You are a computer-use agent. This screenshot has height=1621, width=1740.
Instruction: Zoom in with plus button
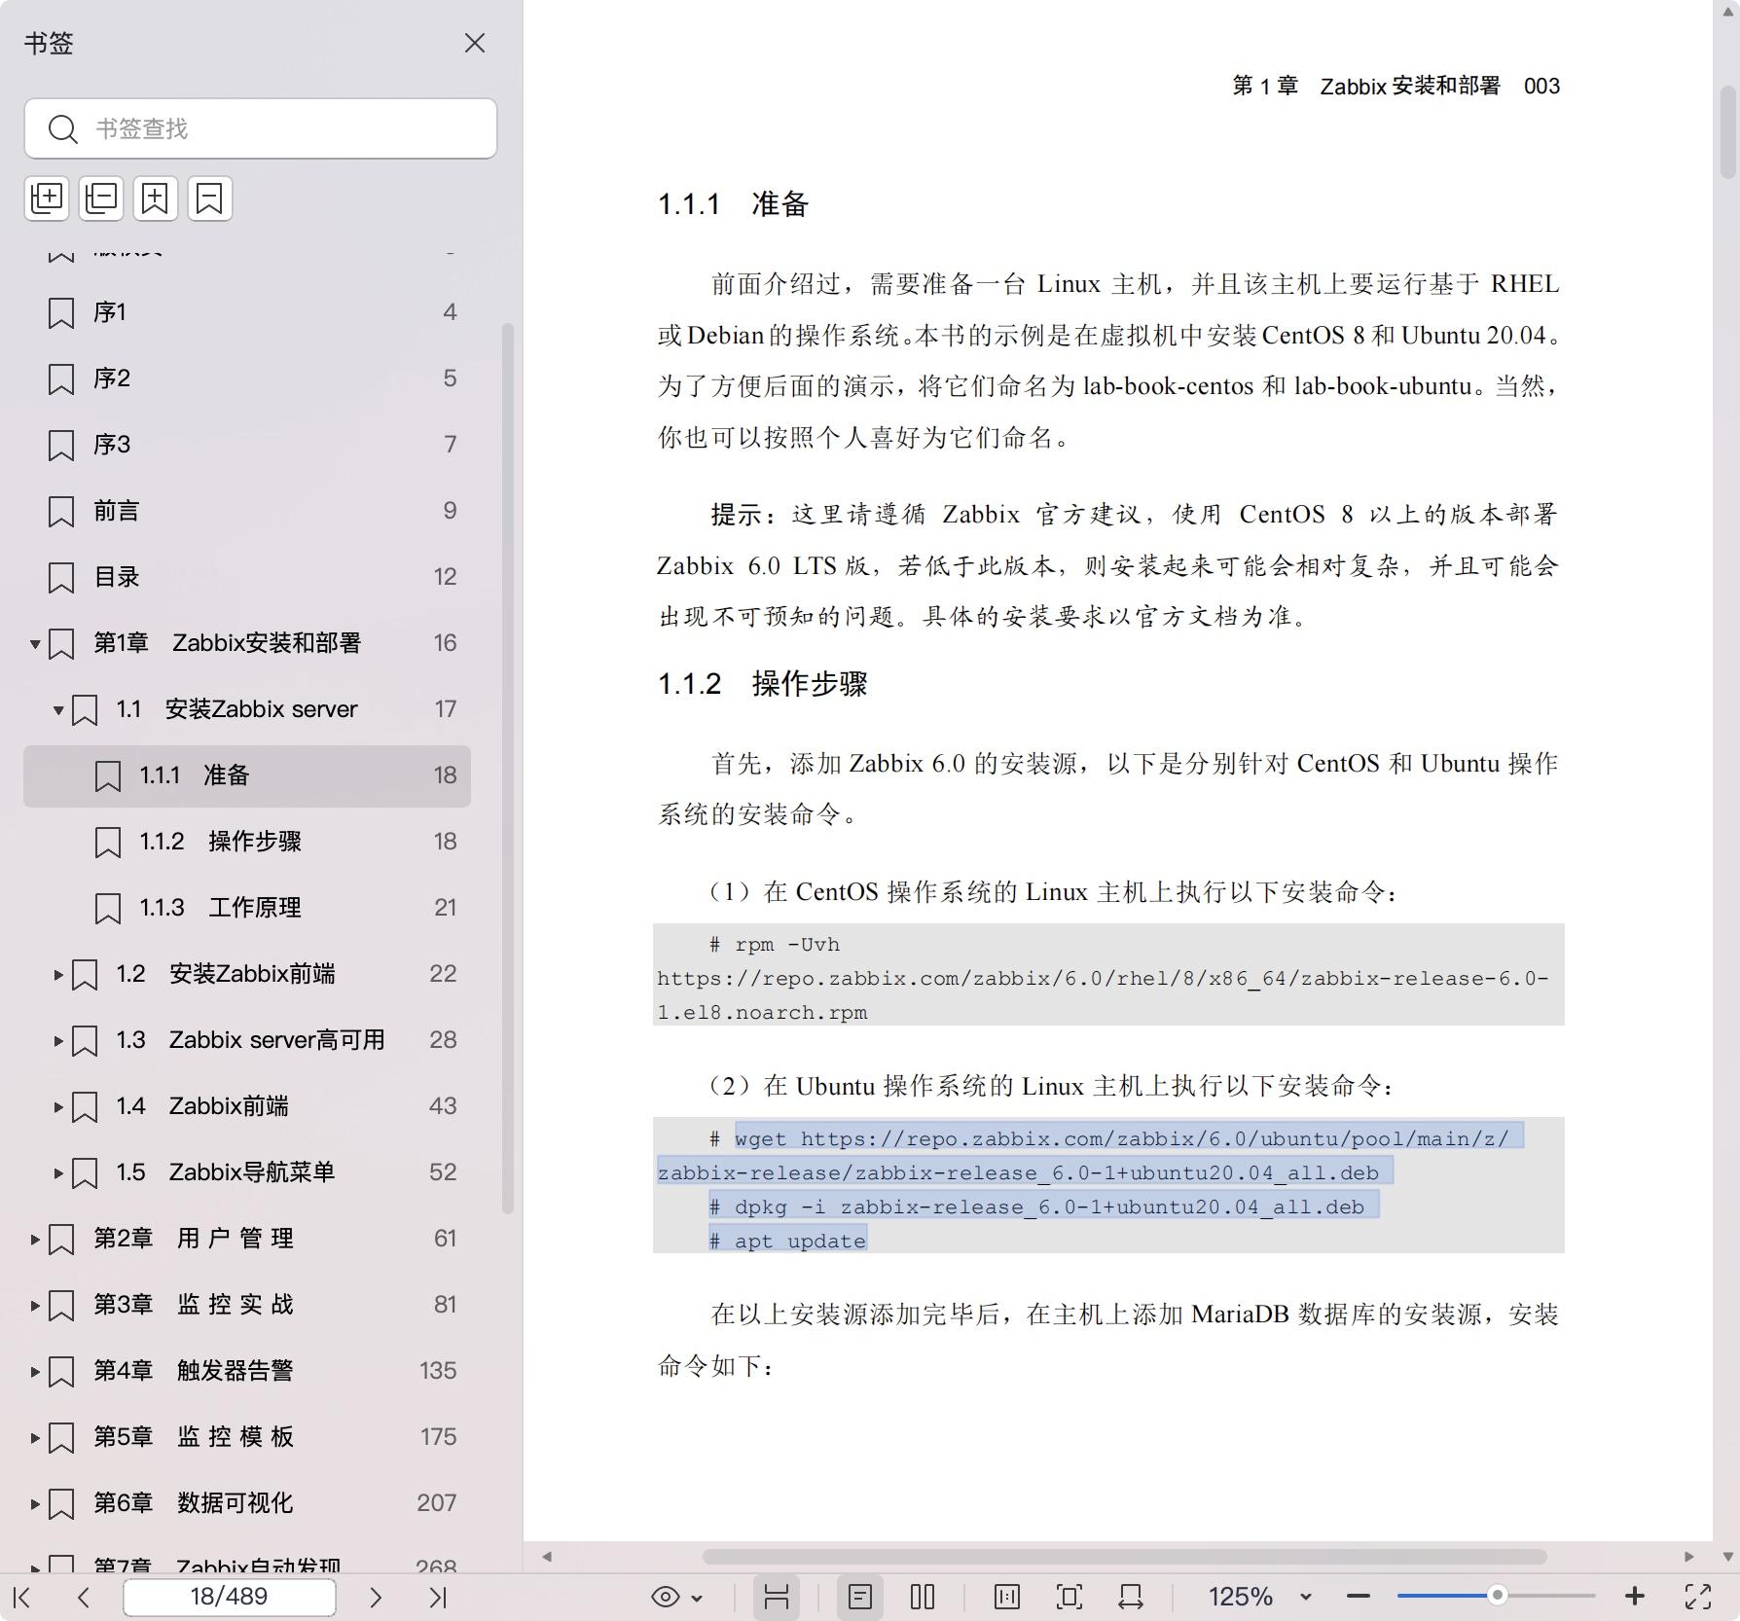[1635, 1597]
